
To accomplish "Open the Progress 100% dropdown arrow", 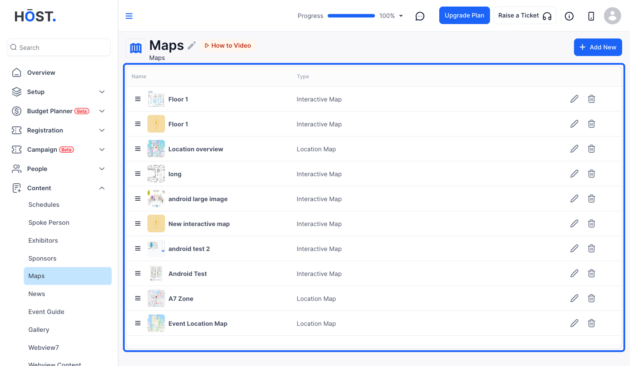I will pos(401,16).
